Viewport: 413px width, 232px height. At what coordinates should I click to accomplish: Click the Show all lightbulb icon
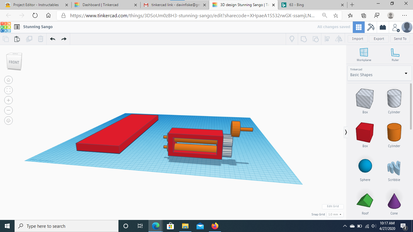point(292,39)
